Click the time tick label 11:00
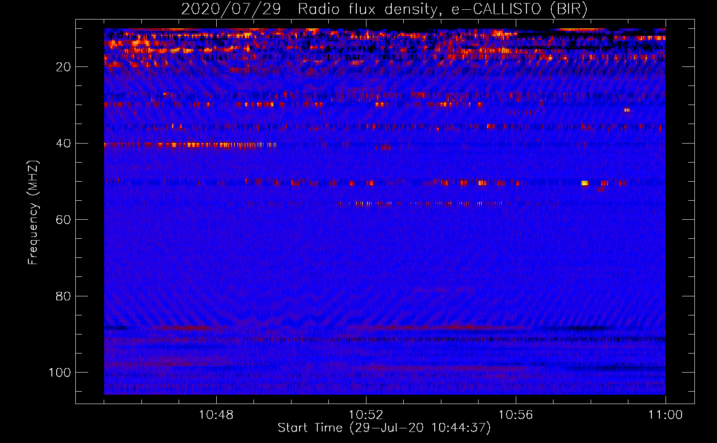 (666, 415)
